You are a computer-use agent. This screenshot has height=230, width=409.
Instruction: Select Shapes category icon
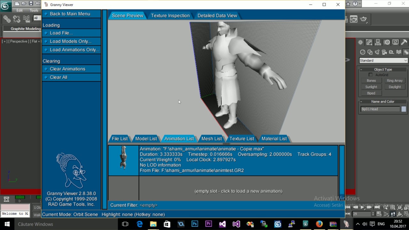click(x=370, y=52)
